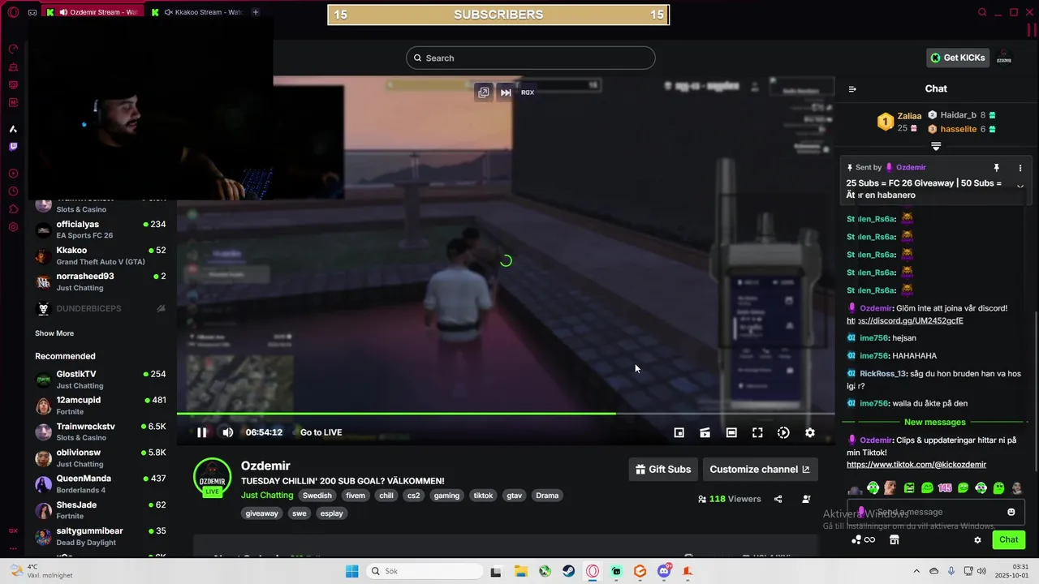Click the pop-out icon above the video

tap(484, 92)
